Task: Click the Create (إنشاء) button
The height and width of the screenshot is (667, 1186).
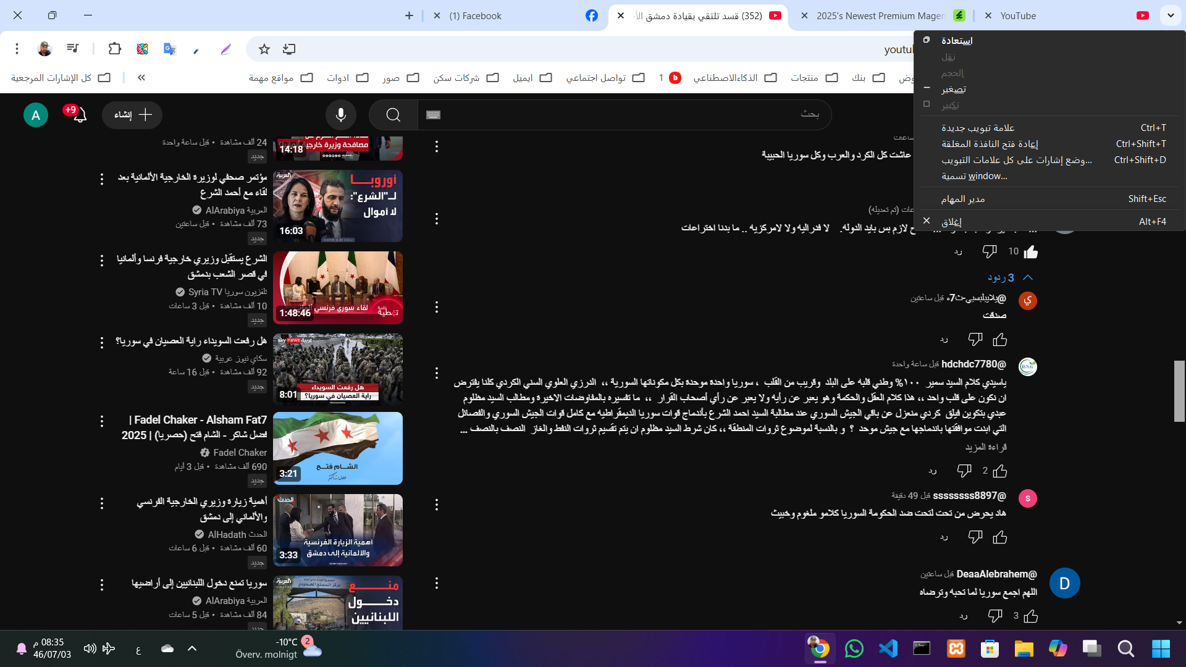Action: point(132,115)
